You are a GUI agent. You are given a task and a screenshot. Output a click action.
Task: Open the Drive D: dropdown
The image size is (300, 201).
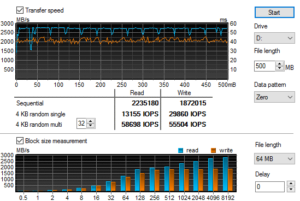click(x=274, y=38)
